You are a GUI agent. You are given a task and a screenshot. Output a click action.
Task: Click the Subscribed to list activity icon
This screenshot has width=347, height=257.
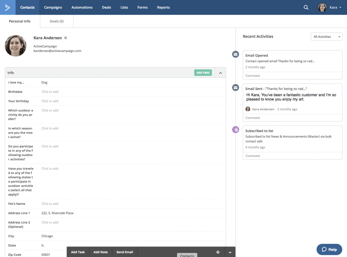235,129
